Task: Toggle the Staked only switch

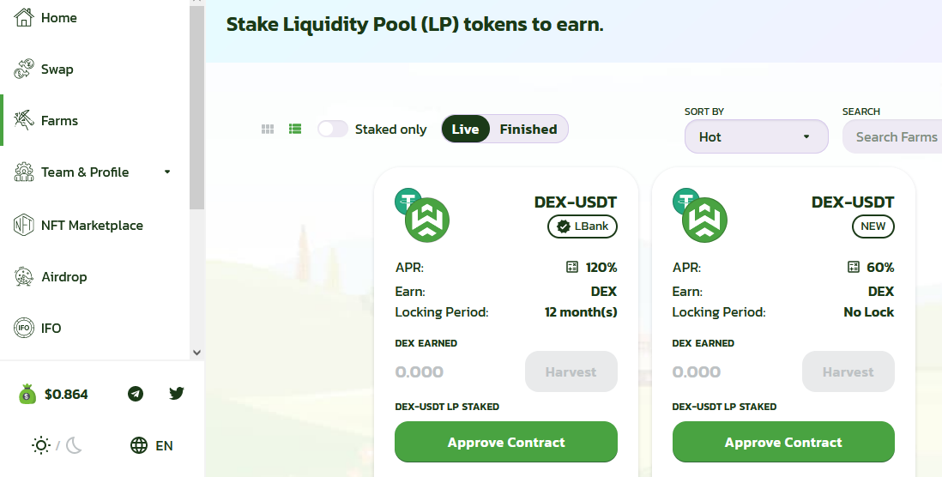Action: coord(333,130)
